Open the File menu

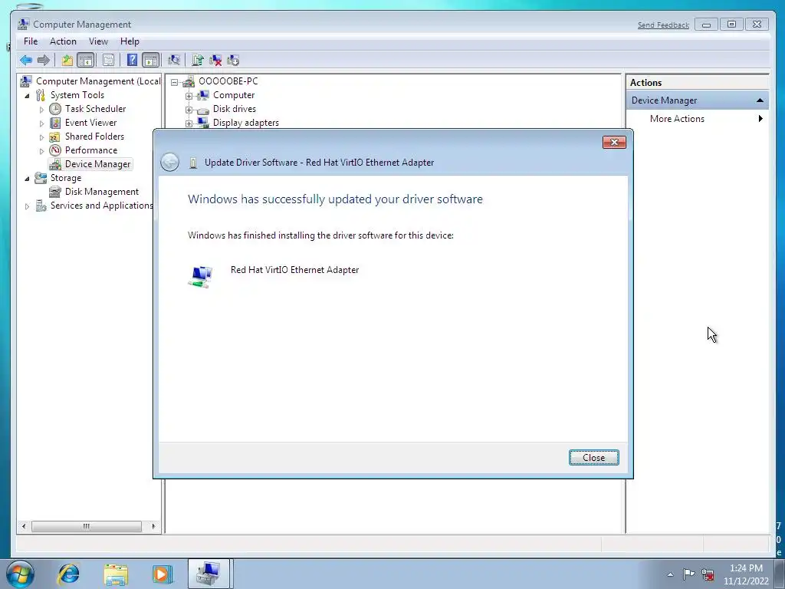[31, 41]
